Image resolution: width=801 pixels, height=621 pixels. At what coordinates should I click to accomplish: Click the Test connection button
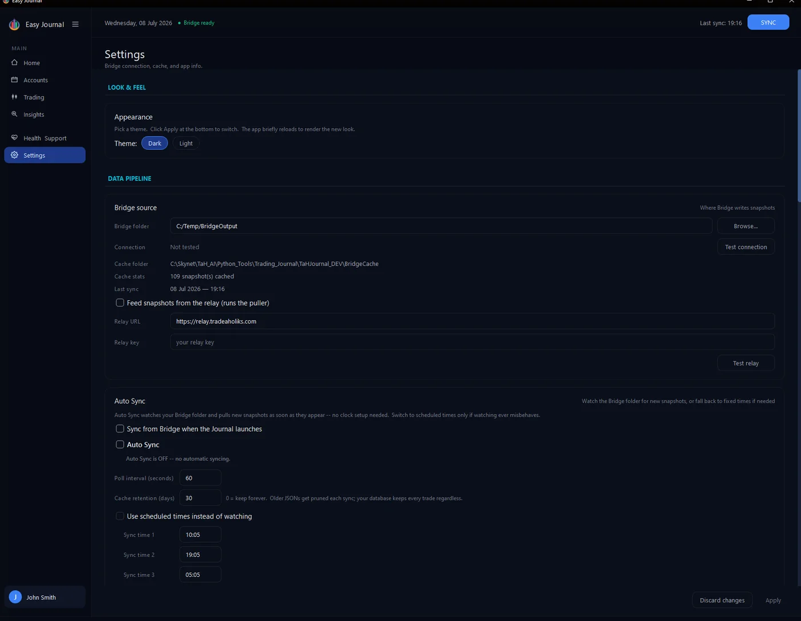(746, 247)
